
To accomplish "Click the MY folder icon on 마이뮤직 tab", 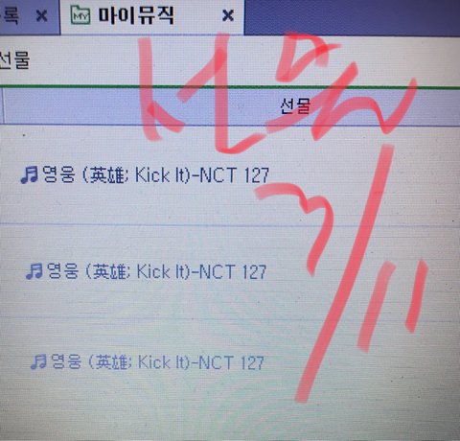I will (x=80, y=15).
